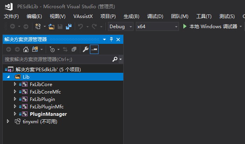Open the VAssistX menu

83,16
